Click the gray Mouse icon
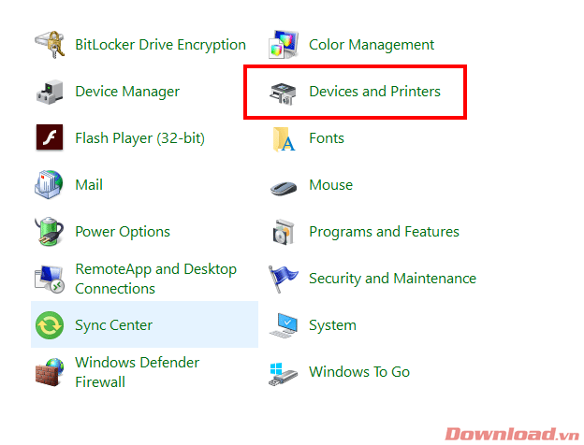The image size is (584, 445). [x=283, y=188]
